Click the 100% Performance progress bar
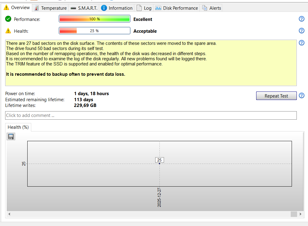Screen dimensions: 308x226 coord(94,19)
